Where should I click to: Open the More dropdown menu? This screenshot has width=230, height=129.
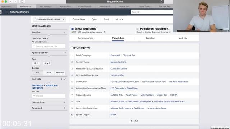pos(119,19)
